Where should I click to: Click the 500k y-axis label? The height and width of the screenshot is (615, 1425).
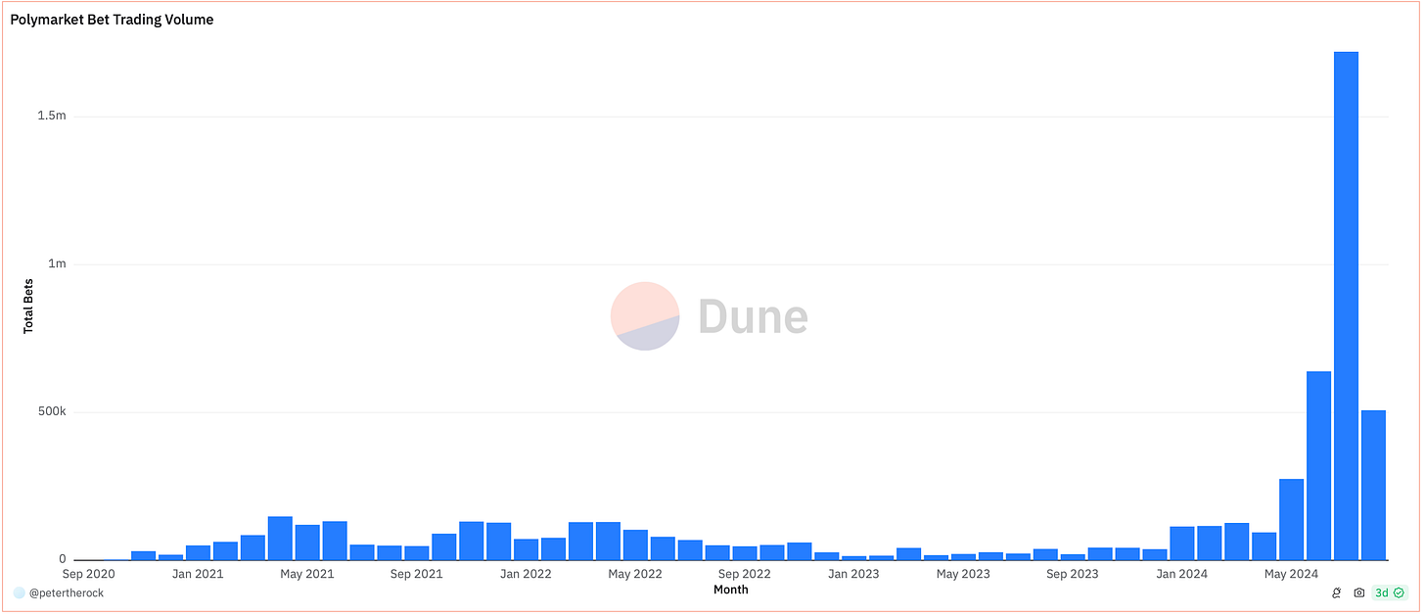click(x=51, y=412)
